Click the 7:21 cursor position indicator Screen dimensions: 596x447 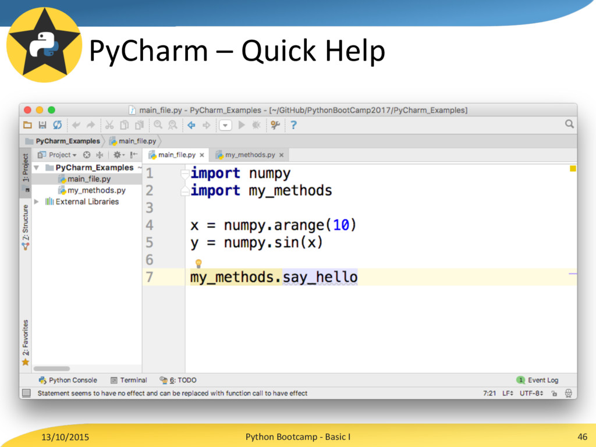(x=489, y=393)
